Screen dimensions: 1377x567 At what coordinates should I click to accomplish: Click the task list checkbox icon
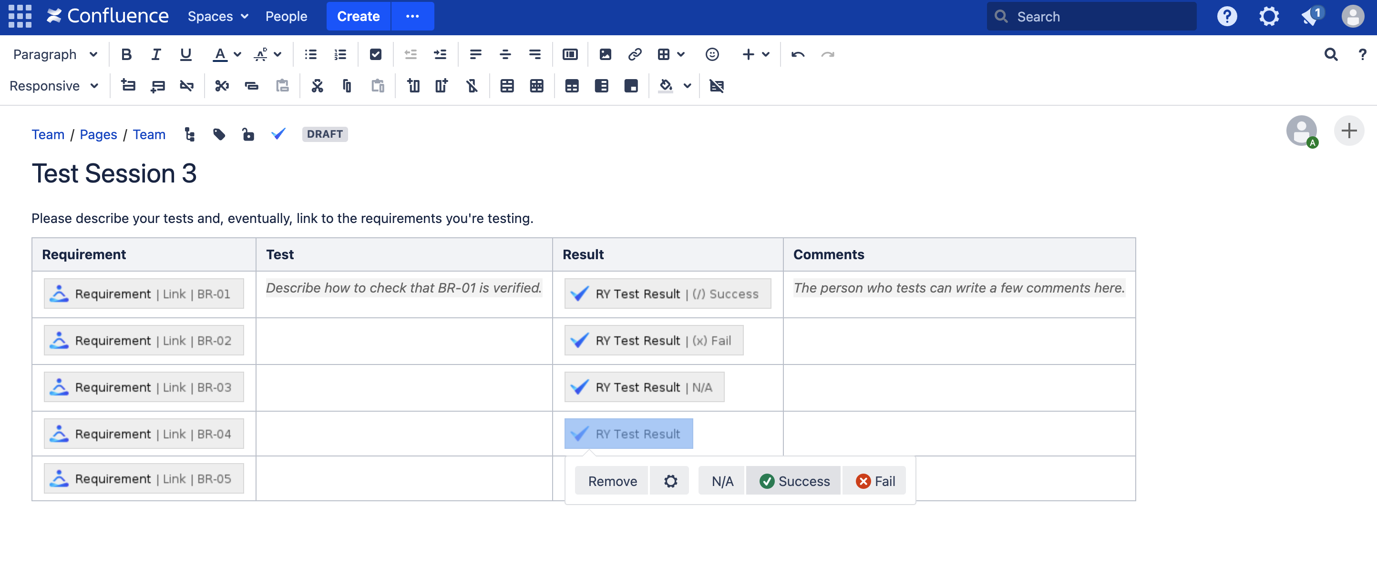(375, 54)
